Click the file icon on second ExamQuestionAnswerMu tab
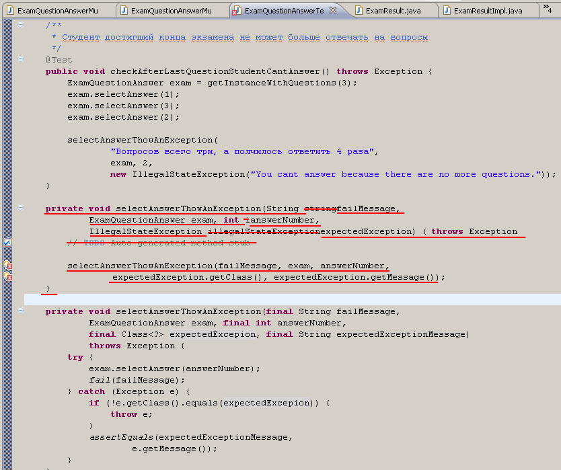The image size is (561, 470). tap(123, 10)
